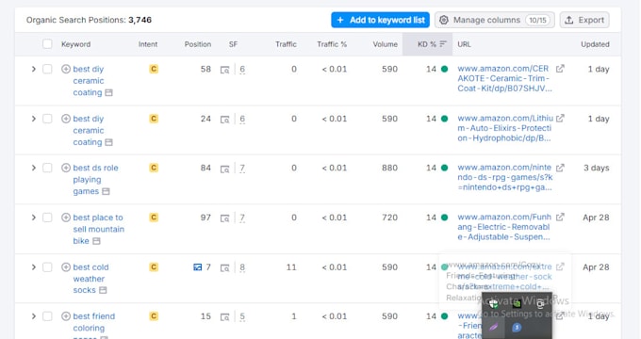Click the C intent badge in the best cold weather socks row
The image size is (641, 339).
pyautogui.click(x=154, y=267)
